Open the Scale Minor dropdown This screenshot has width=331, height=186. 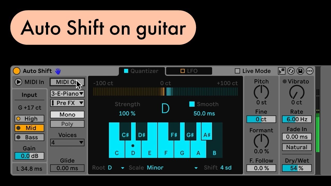tap(172, 168)
